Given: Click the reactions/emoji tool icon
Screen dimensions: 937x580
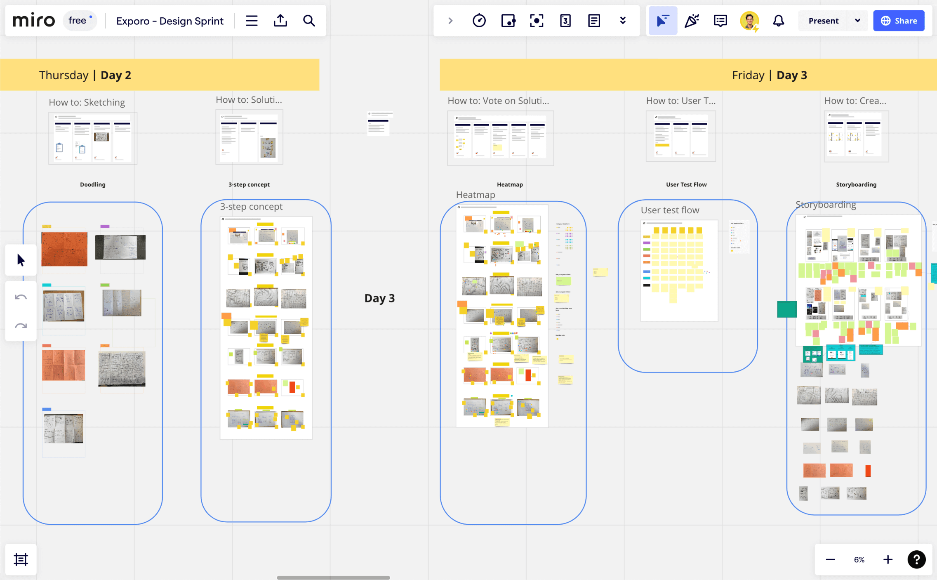Looking at the screenshot, I should point(692,20).
